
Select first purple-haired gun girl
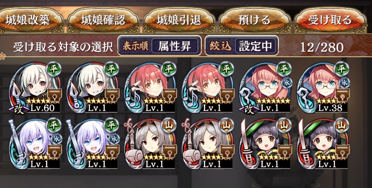(x=35, y=144)
